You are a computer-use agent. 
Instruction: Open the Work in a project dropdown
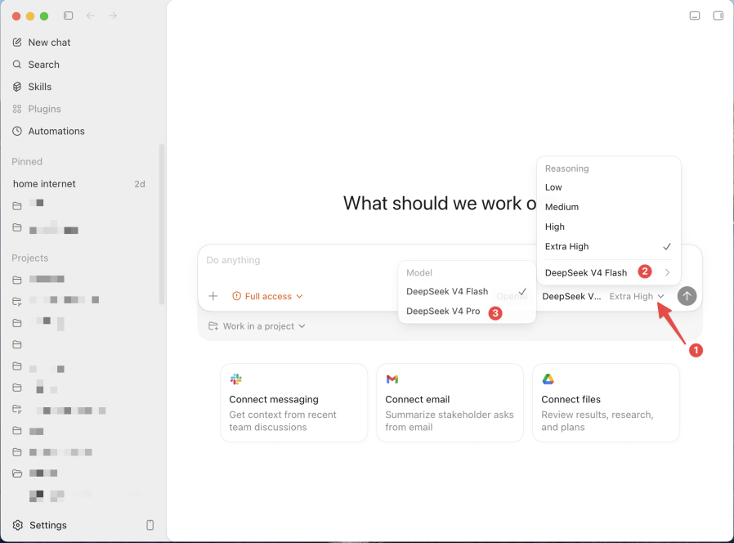(x=257, y=326)
